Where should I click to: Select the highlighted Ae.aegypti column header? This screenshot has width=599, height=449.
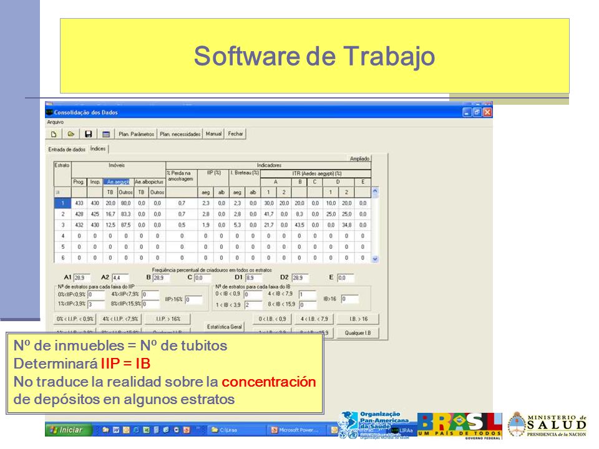118,182
